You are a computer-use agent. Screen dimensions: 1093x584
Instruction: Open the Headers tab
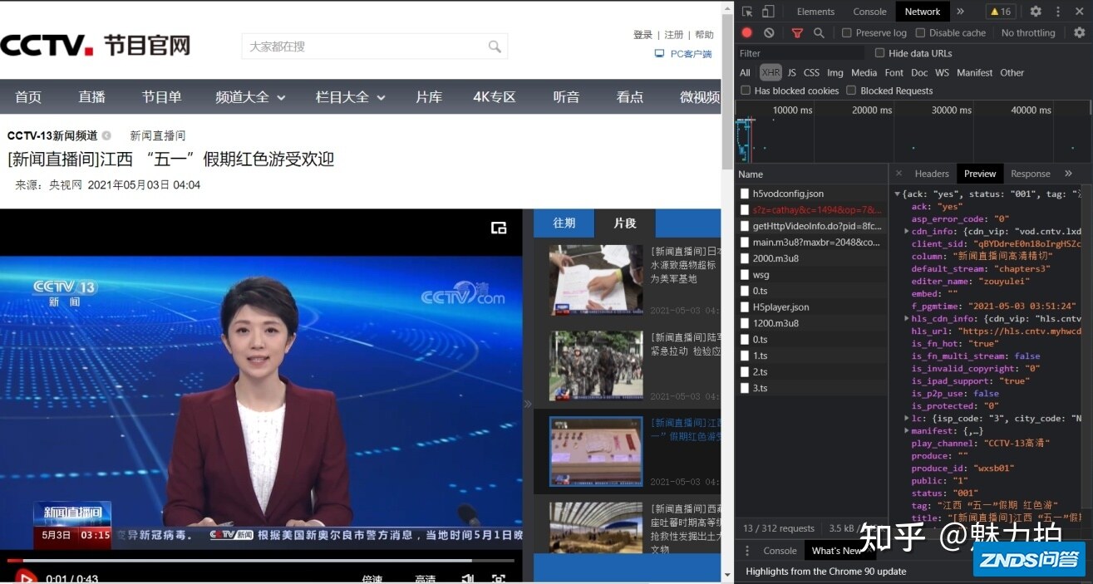click(x=932, y=174)
